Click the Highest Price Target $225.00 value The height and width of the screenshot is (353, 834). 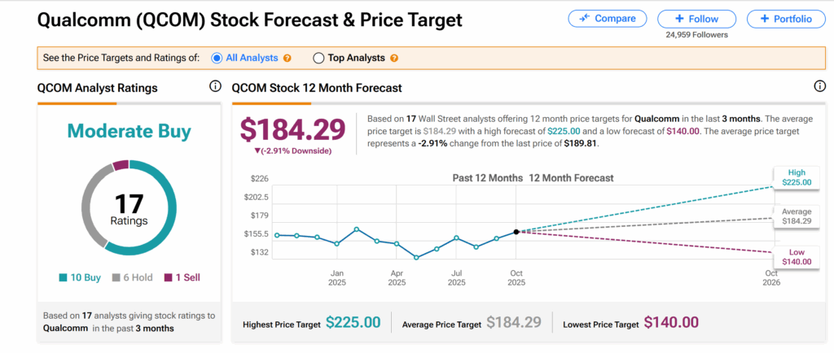click(x=353, y=322)
